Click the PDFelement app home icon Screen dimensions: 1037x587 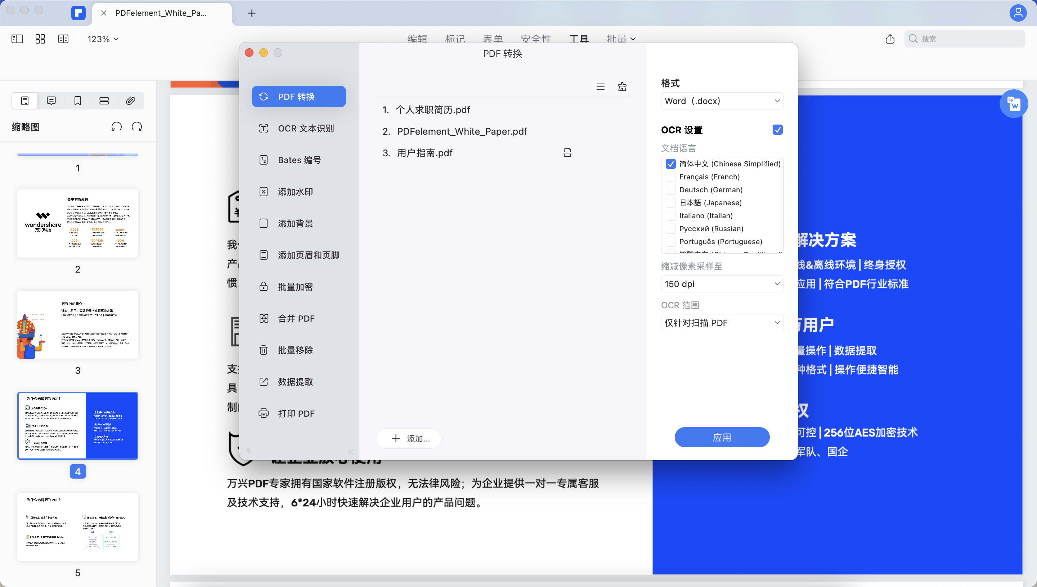[x=78, y=13]
